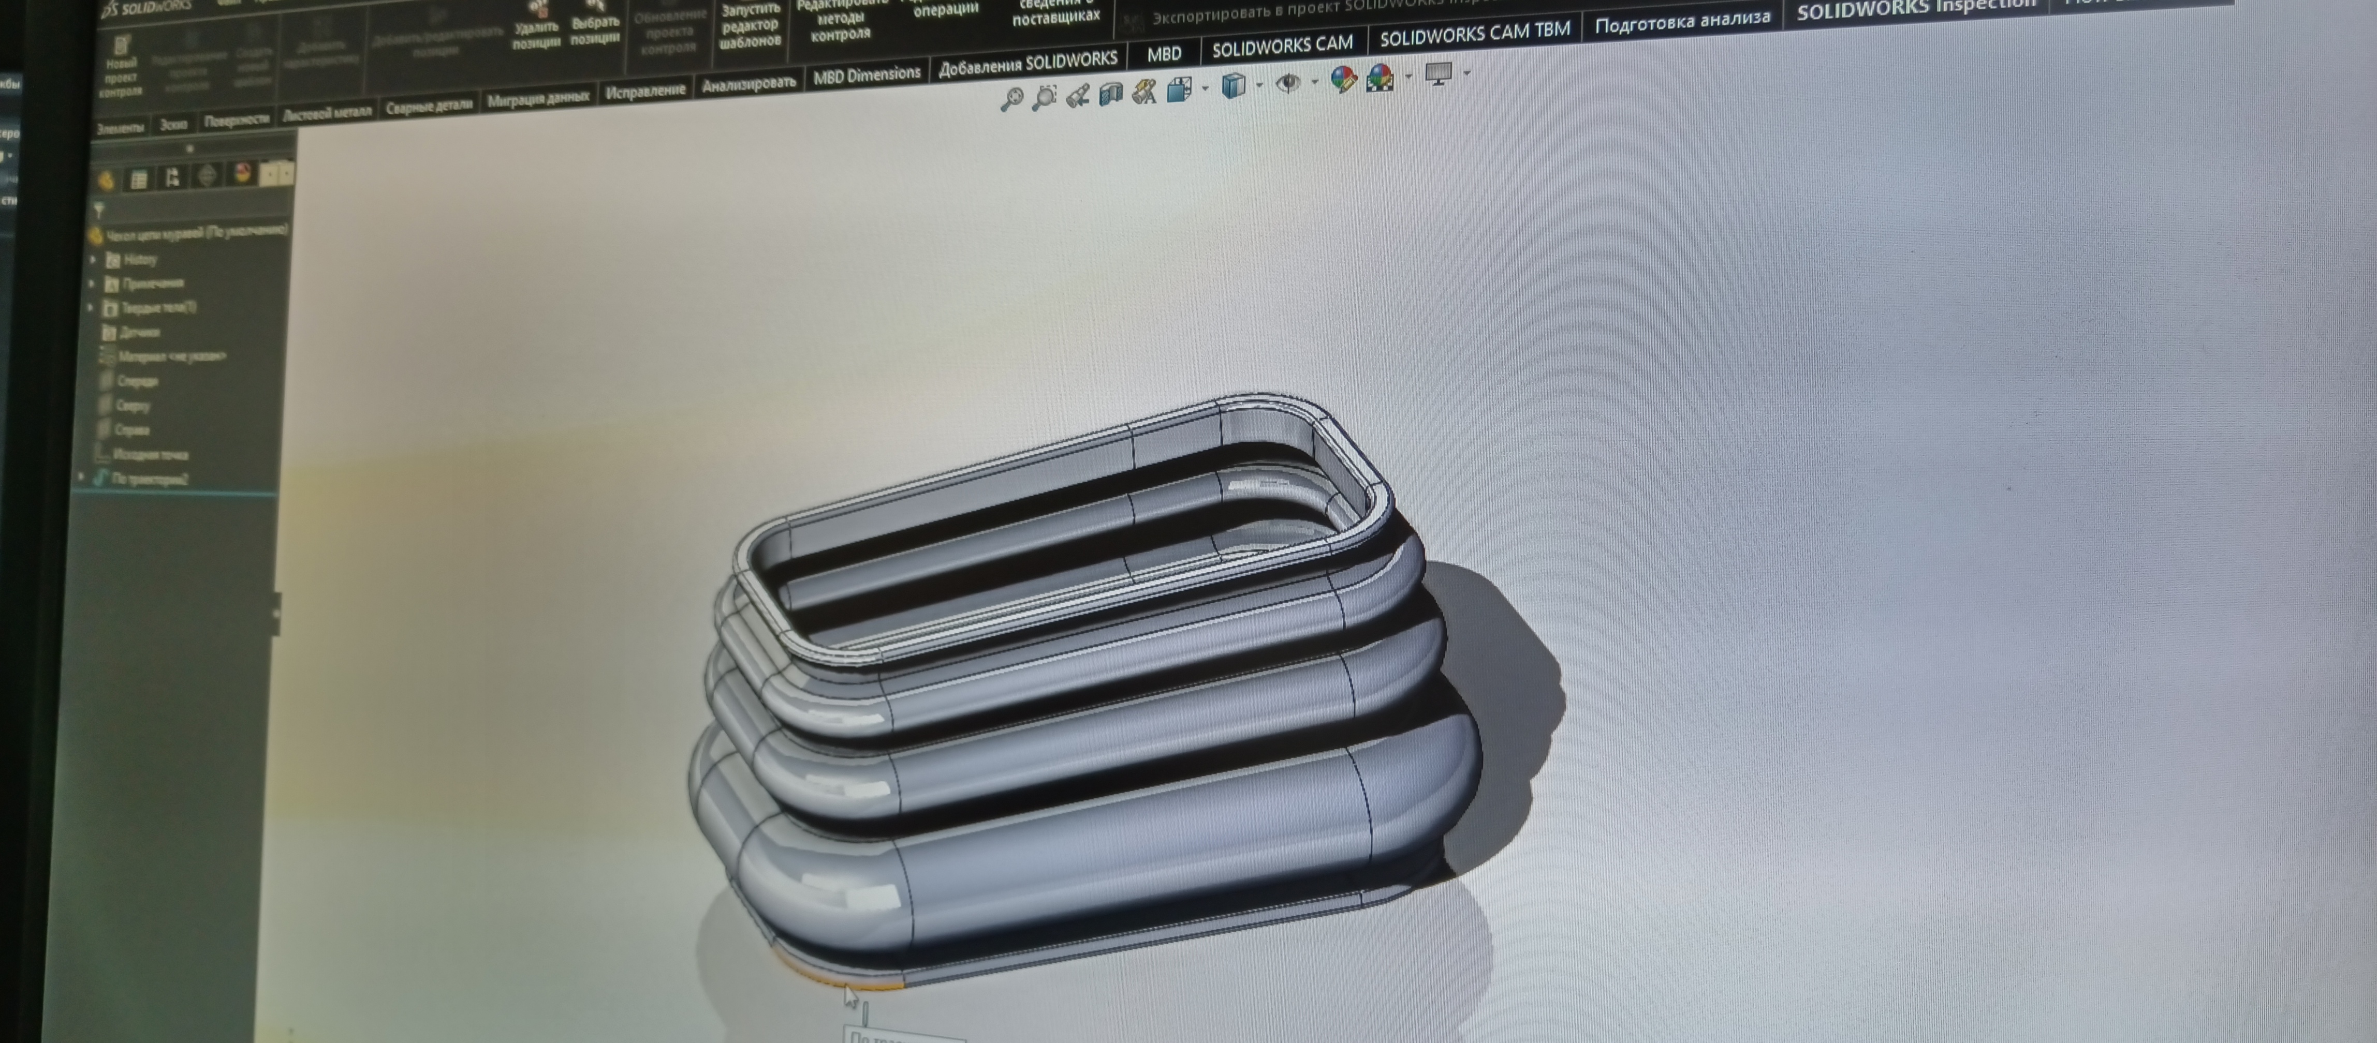This screenshot has height=1043, width=2377.
Task: Click the History folder label
Action: tap(140, 260)
